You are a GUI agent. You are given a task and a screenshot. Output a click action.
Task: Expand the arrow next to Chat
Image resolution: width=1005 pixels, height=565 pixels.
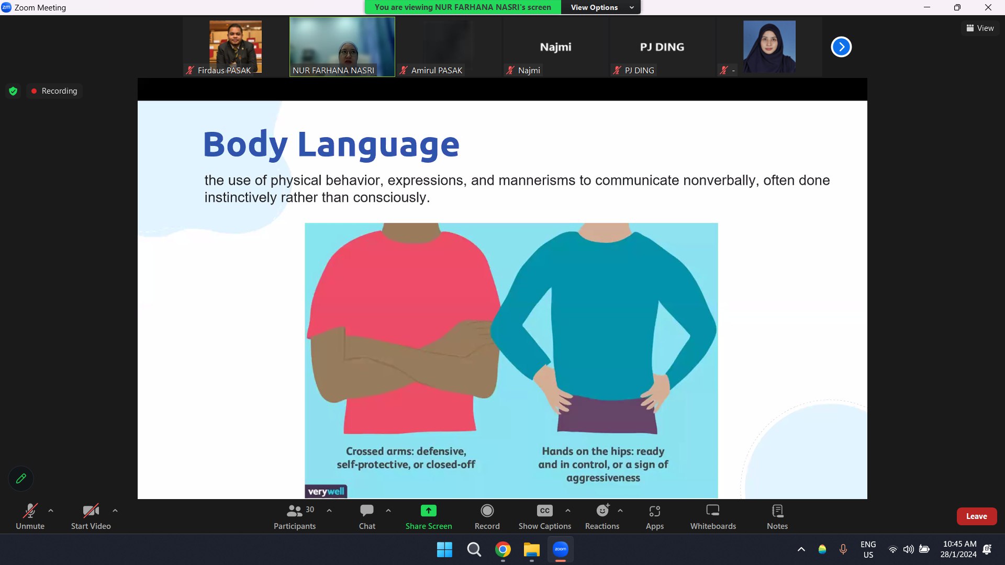click(388, 511)
